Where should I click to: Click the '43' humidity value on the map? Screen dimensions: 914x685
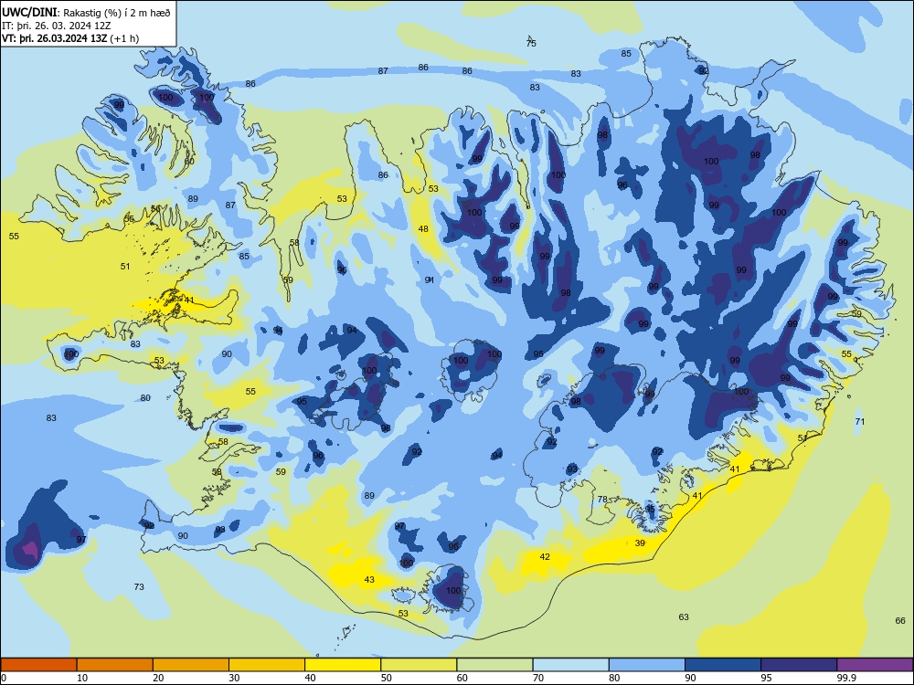click(369, 580)
